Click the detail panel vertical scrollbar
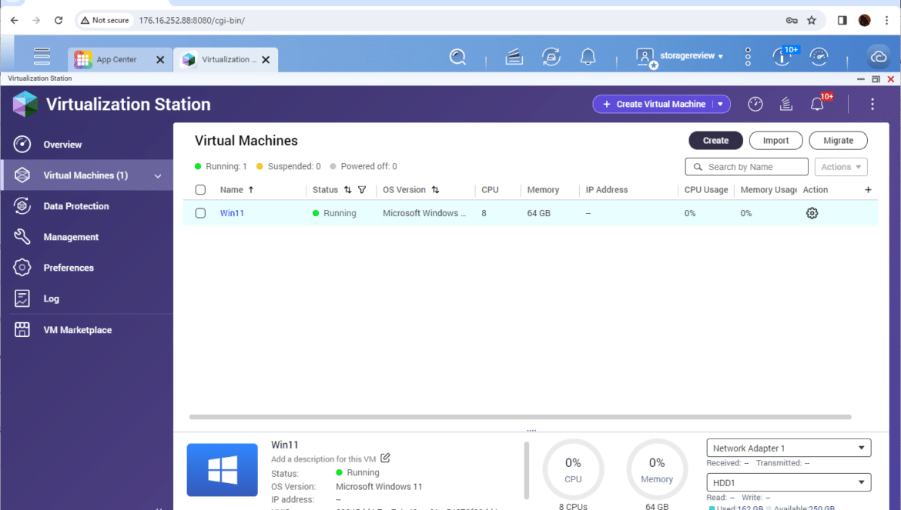901x510 pixels. (526, 471)
